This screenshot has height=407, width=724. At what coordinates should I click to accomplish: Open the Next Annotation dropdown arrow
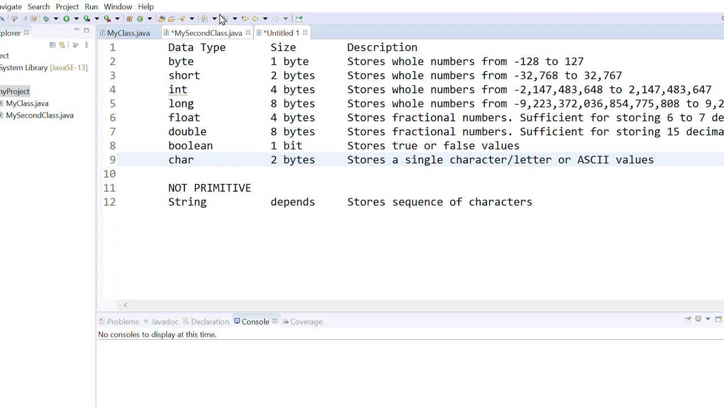coord(214,19)
